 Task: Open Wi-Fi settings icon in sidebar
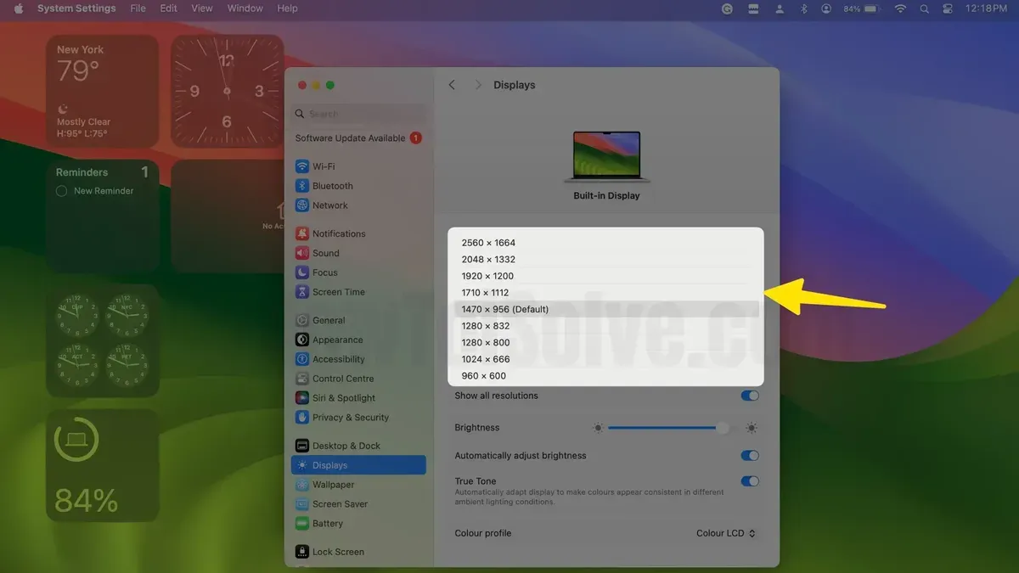coord(301,166)
